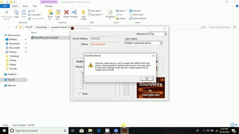Open the New item dropdown

(x=94, y=11)
